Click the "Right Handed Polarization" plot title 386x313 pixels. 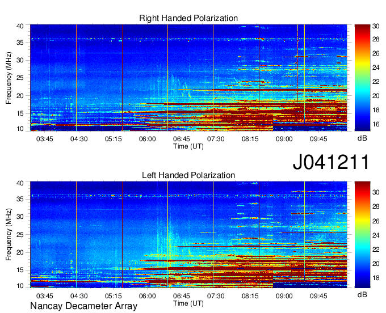click(188, 18)
